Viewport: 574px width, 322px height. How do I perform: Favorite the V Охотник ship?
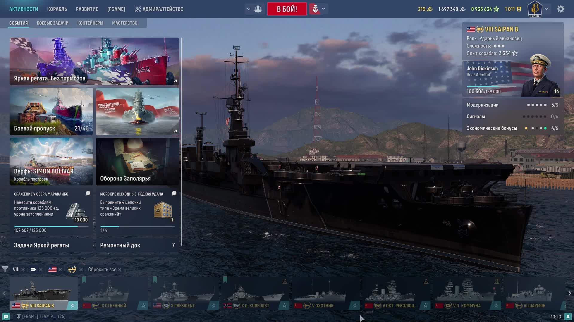355,305
